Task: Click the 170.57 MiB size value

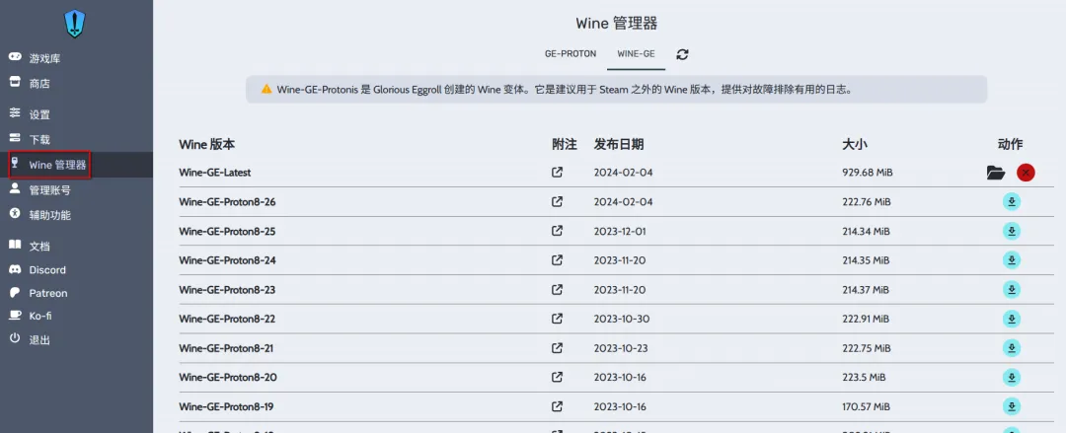Action: pos(867,406)
